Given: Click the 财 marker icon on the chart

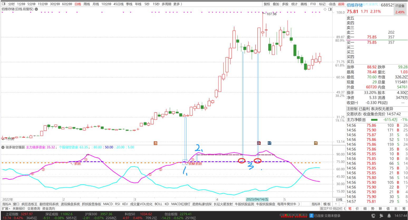Looking at the screenshot, I should (x=269, y=143).
